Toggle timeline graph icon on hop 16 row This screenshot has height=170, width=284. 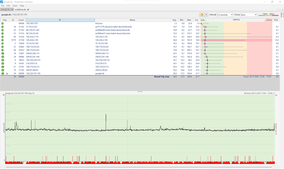[x=7, y=73]
